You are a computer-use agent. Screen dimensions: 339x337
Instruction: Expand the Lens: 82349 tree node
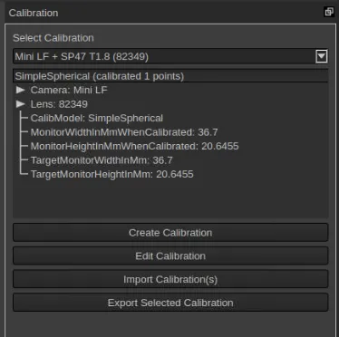click(21, 104)
